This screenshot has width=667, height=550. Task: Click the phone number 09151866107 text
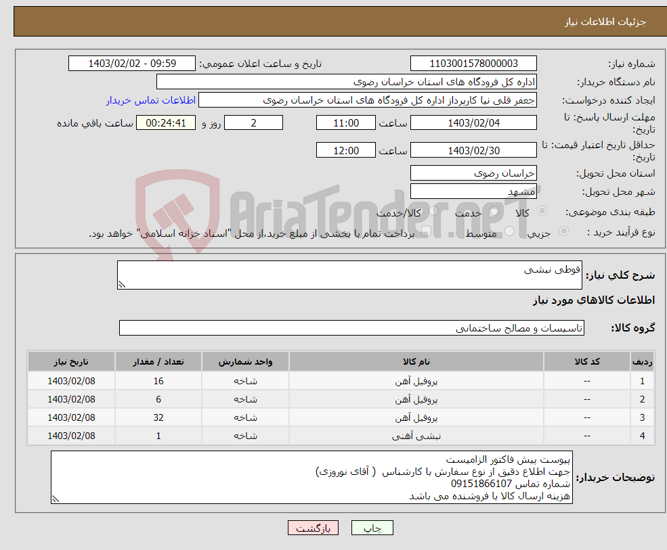(x=481, y=484)
